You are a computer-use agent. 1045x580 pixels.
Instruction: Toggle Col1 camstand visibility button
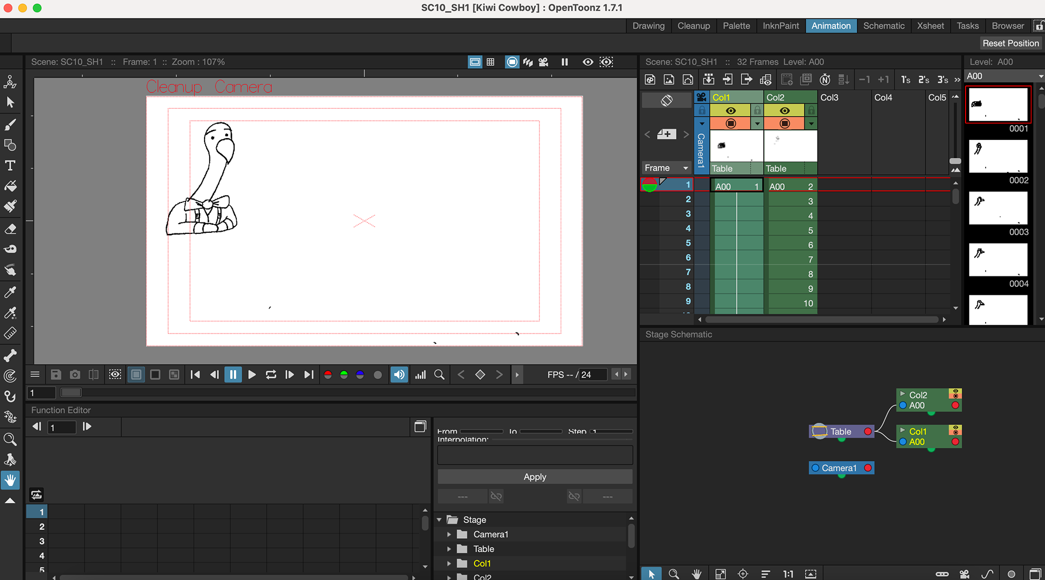[730, 124]
